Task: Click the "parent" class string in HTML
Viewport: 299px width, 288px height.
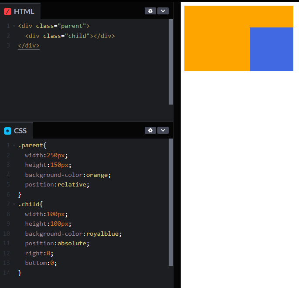Action: click(x=71, y=26)
